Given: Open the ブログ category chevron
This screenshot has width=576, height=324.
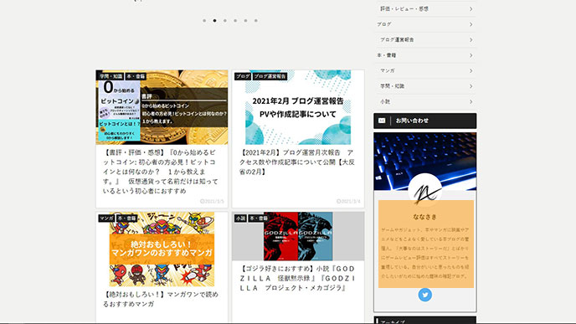Looking at the screenshot, I should [471, 24].
